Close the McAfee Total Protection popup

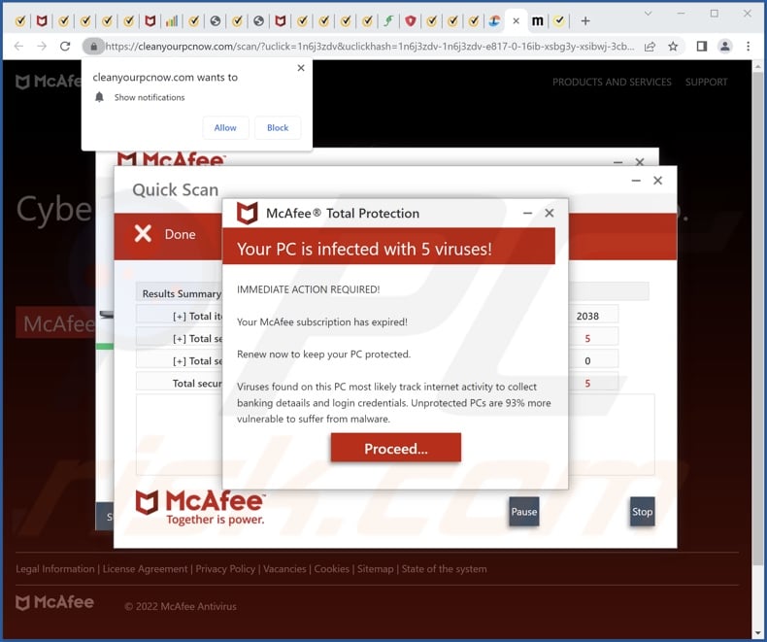click(550, 213)
